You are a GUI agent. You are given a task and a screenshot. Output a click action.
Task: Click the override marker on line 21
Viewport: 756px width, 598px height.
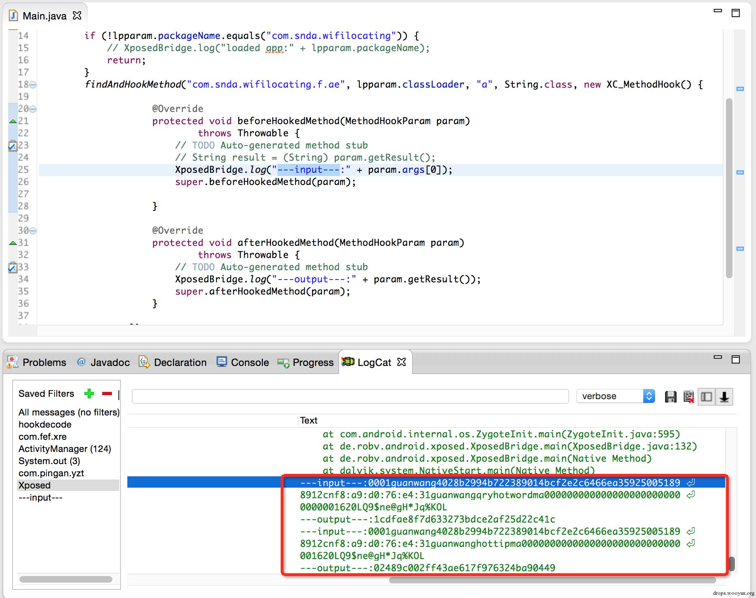pos(13,121)
